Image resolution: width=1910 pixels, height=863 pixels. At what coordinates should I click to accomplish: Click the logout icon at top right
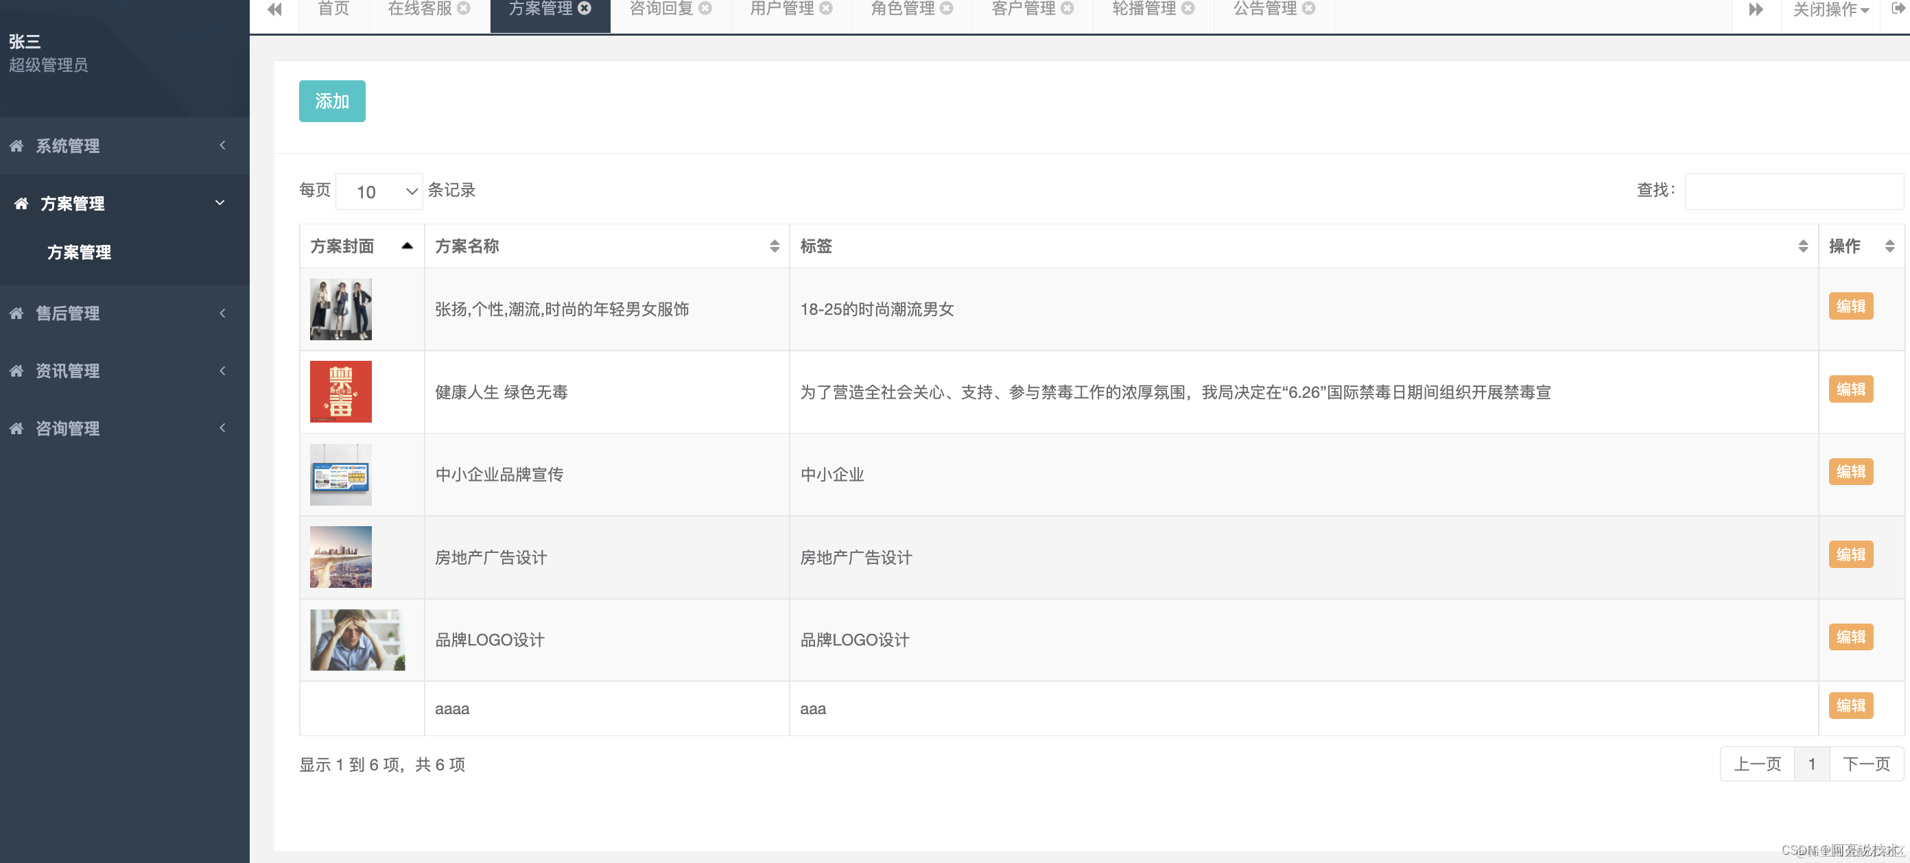pos(1898,9)
